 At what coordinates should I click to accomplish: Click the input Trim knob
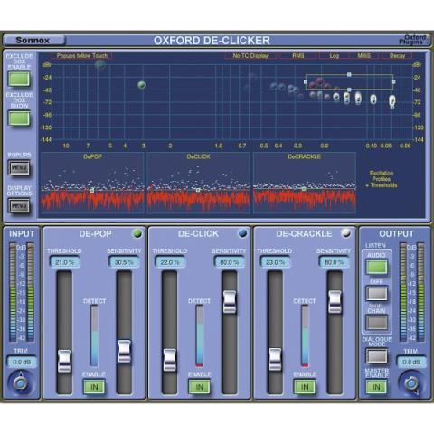tap(21, 383)
